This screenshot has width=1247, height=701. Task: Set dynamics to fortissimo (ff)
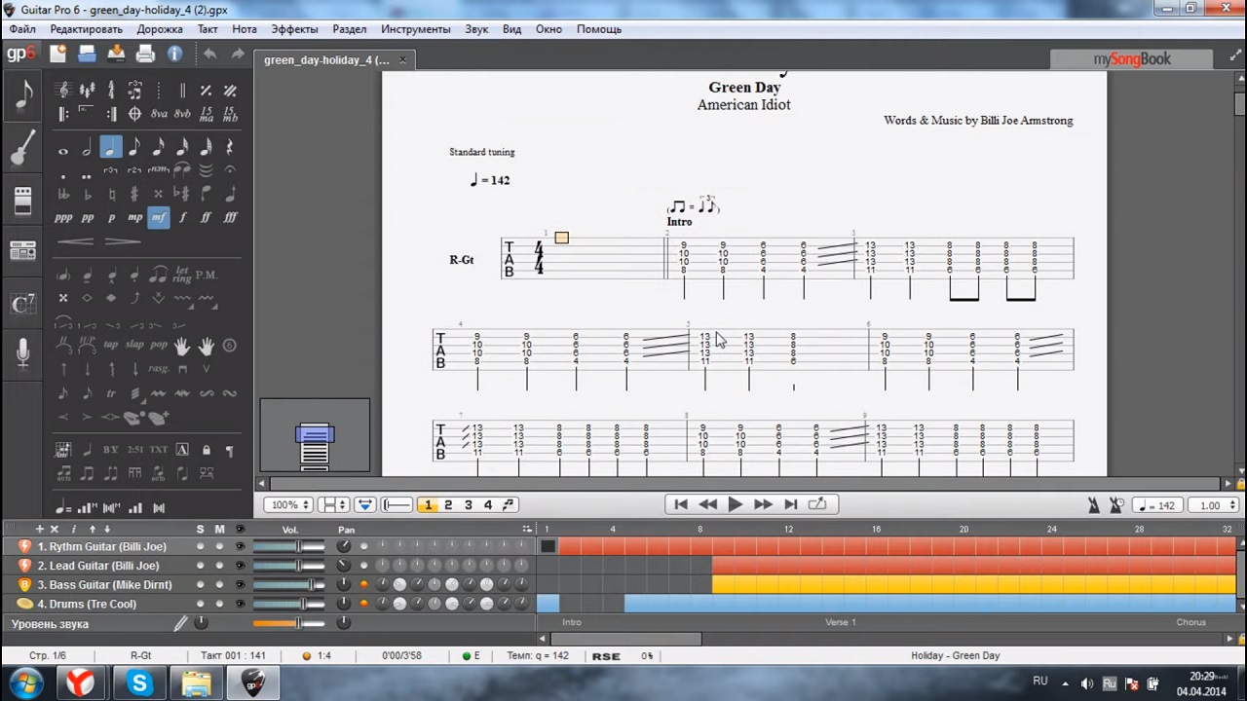tap(206, 218)
